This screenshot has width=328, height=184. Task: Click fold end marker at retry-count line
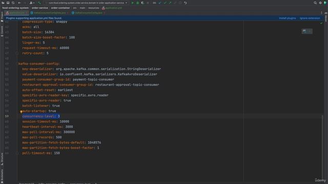(x=17, y=53)
